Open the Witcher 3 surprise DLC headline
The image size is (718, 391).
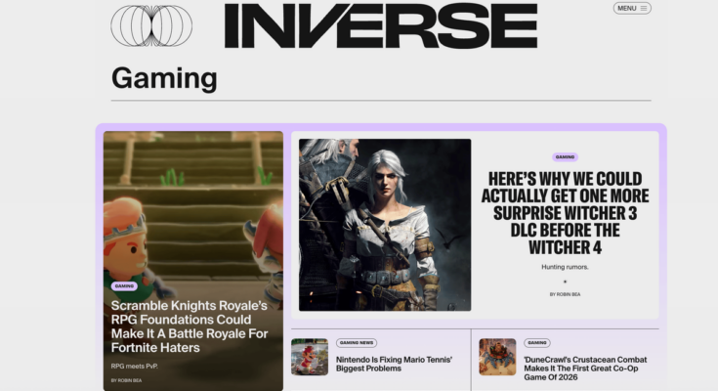(x=565, y=213)
